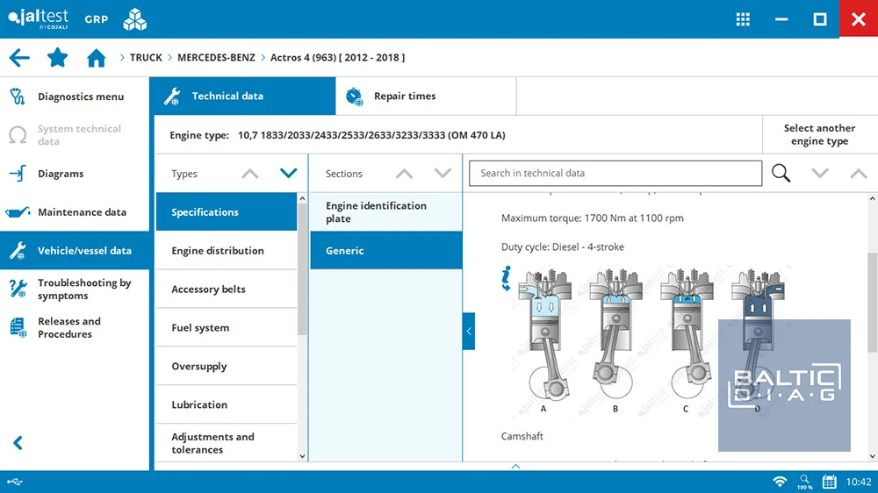Click the content pane scrollbar thumb

point(873,302)
